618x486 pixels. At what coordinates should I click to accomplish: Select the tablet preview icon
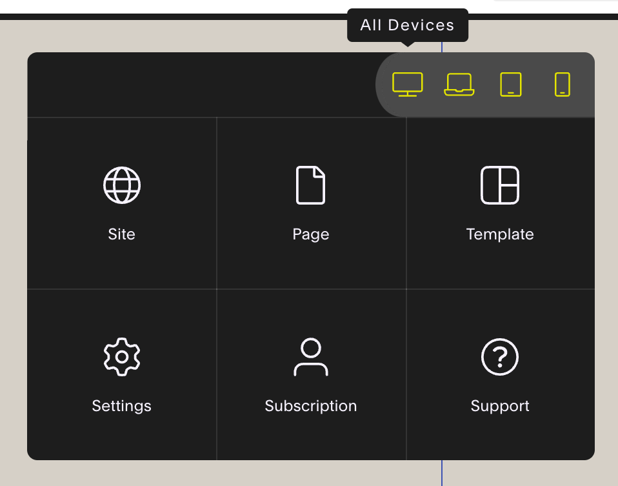(510, 84)
